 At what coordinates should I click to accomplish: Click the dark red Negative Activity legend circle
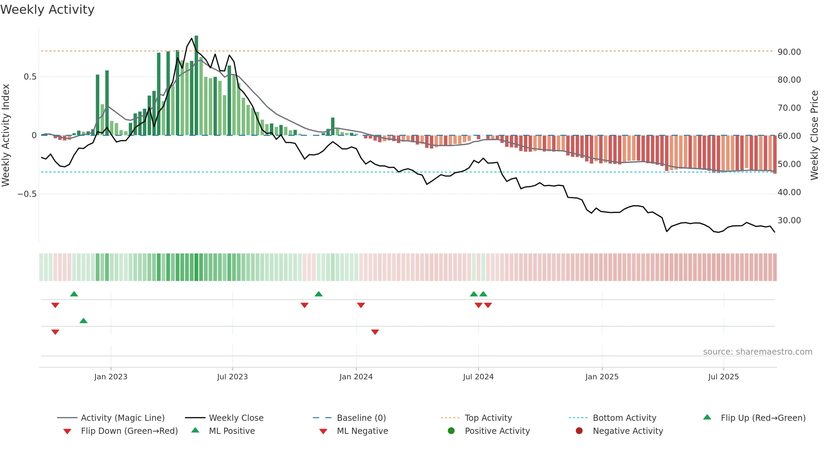point(579,431)
